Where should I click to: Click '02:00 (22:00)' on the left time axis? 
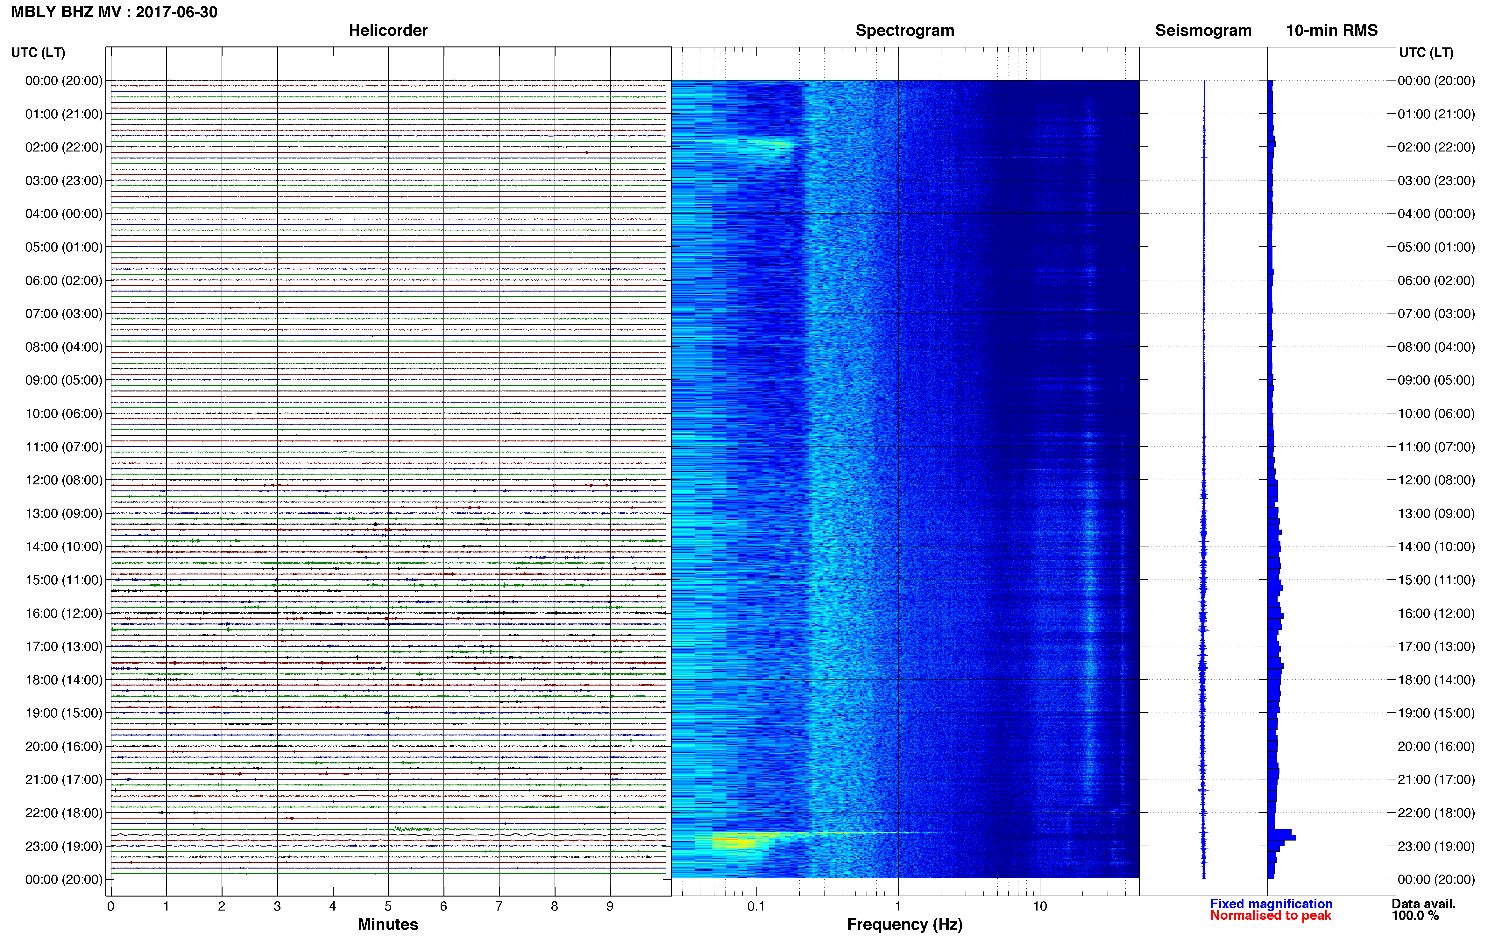pyautogui.click(x=64, y=147)
